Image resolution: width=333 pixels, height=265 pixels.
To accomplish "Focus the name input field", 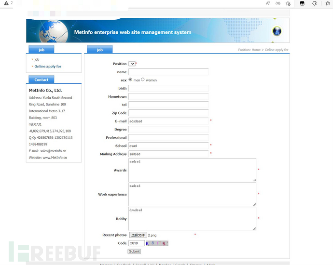I will [x=168, y=72].
